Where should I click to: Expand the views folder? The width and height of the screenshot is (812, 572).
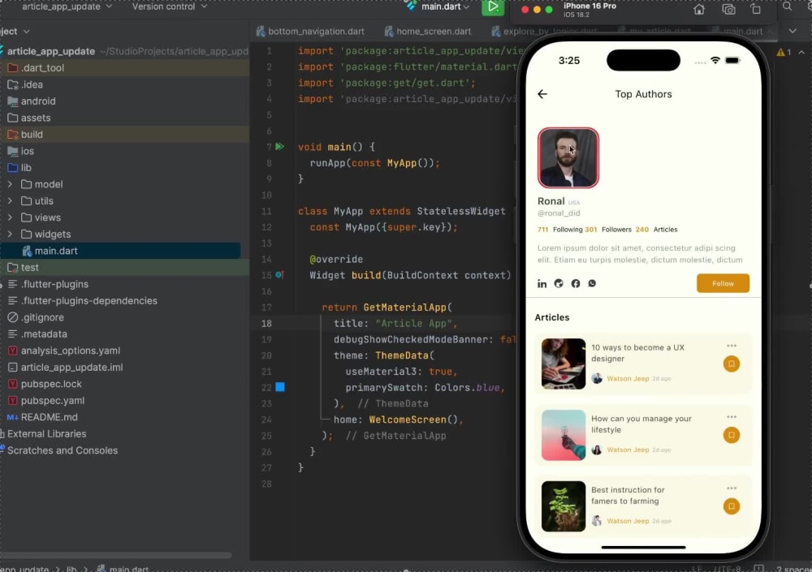tap(10, 217)
